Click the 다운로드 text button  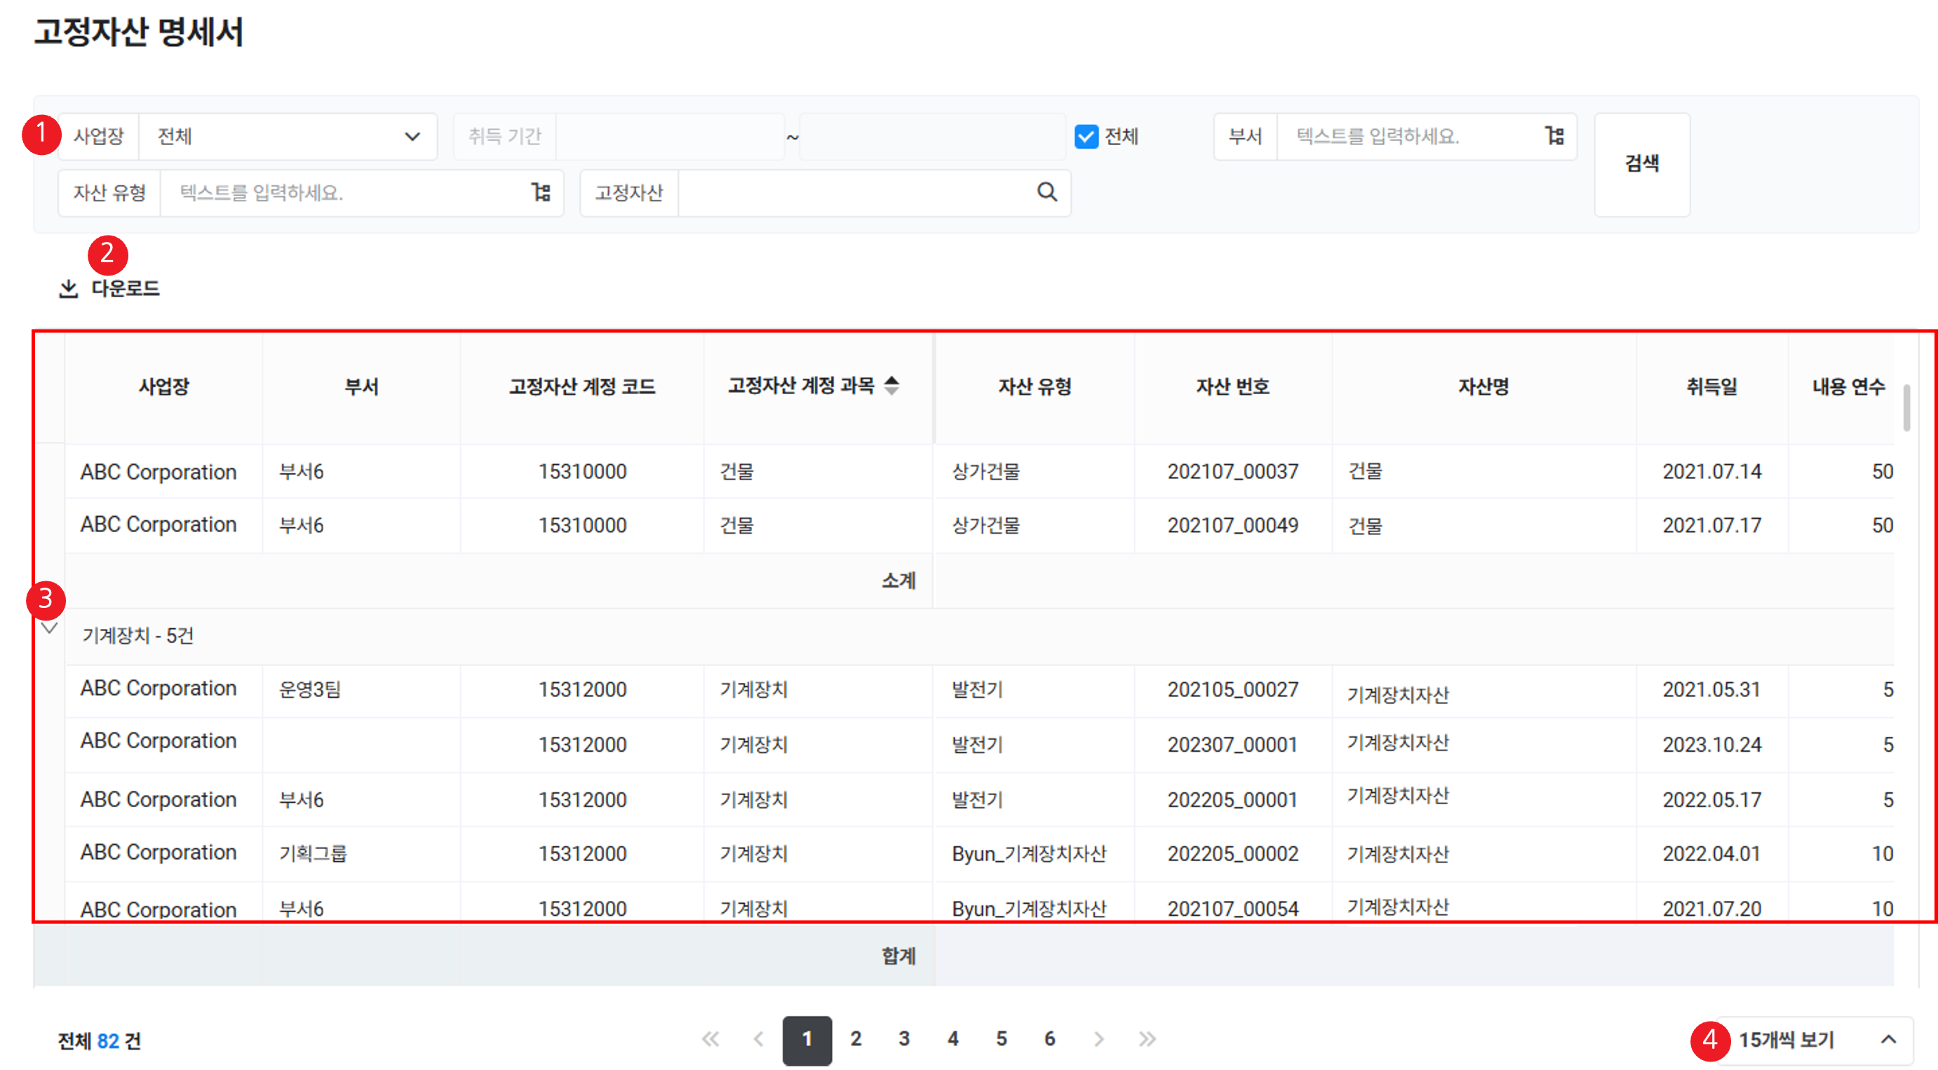coord(125,289)
